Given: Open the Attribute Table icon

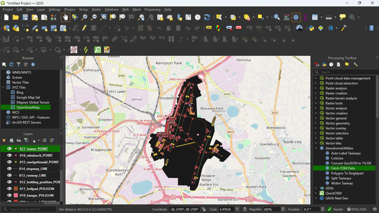Looking at the screenshot, I should point(315,17).
